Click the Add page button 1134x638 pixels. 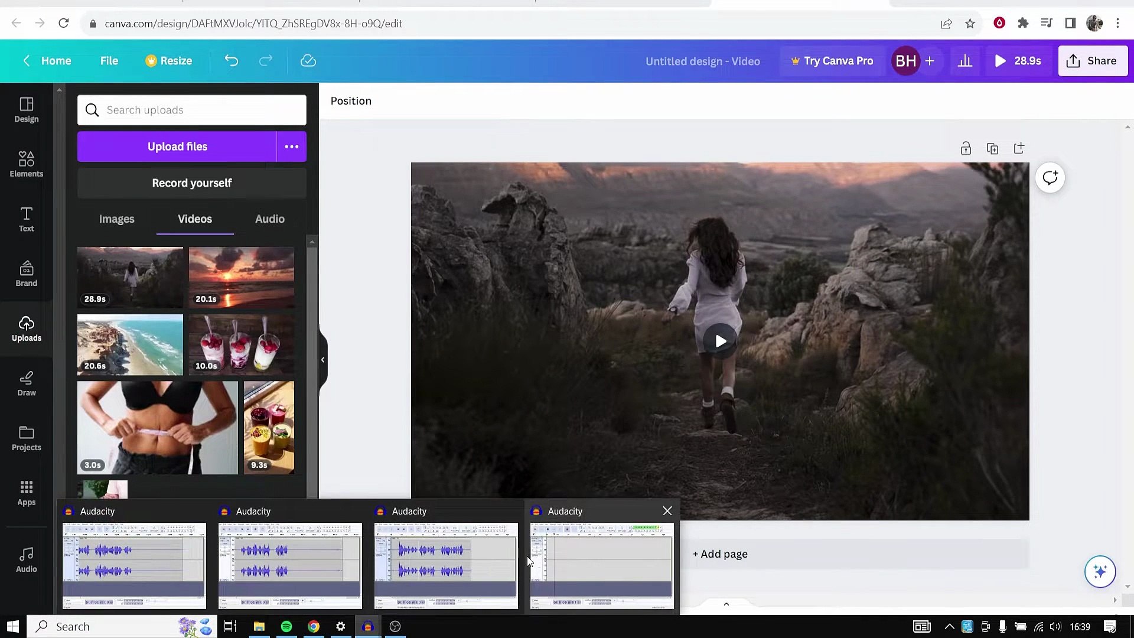719,554
